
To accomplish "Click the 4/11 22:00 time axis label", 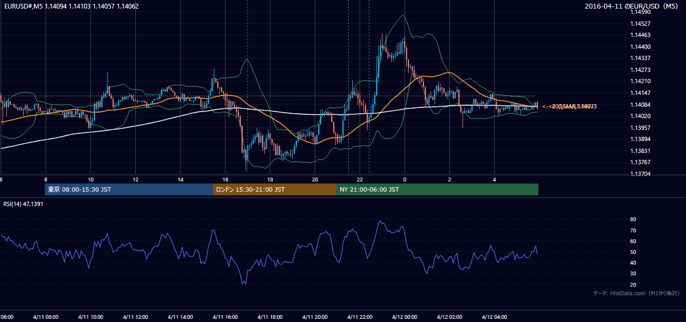I will point(360,317).
